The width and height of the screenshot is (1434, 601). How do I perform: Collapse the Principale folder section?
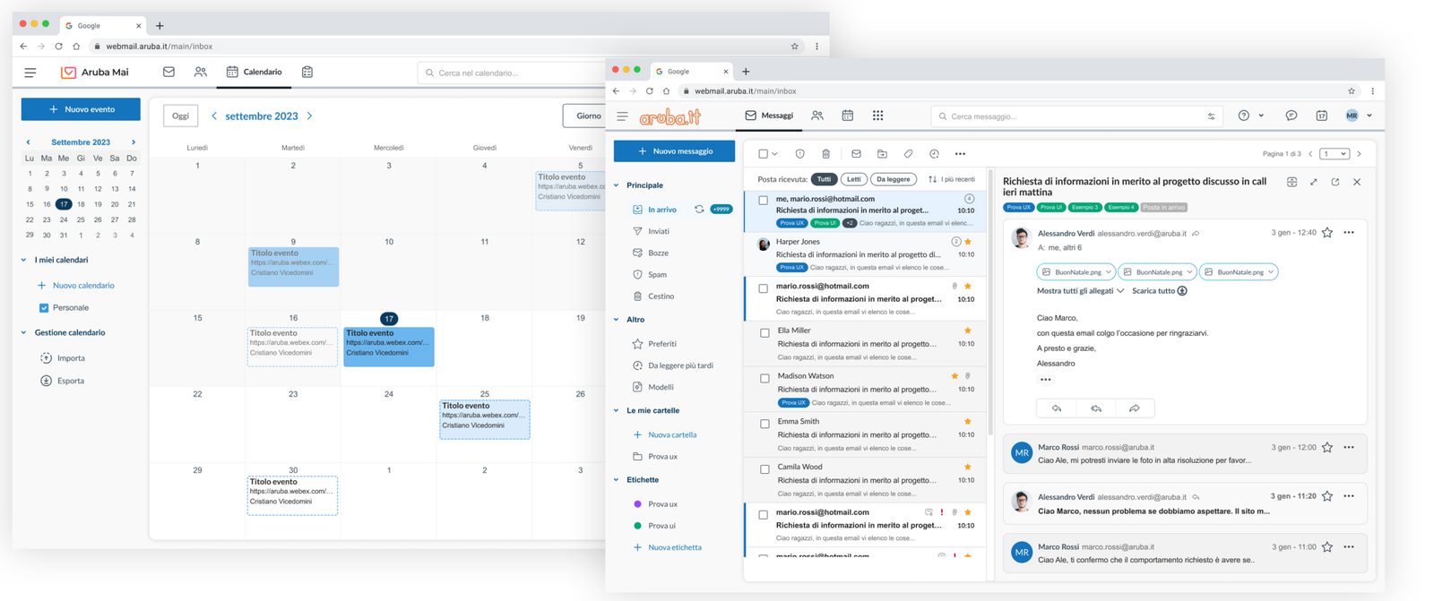pyautogui.click(x=617, y=185)
